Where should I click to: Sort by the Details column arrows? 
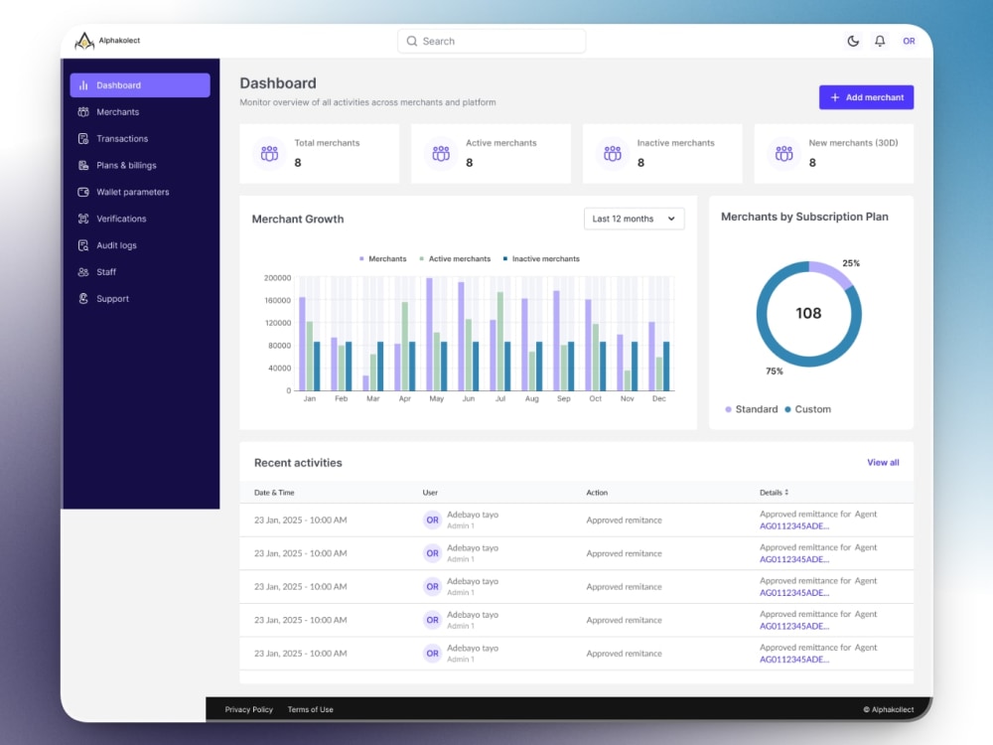[x=786, y=493]
